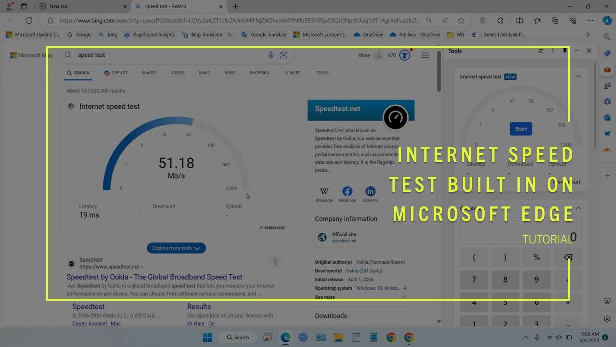Open the Wikipedia icon in the Speedtest.net panel
This screenshot has width=616, height=347.
[324, 191]
